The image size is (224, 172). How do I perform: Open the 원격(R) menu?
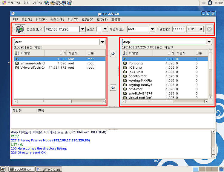(41, 19)
